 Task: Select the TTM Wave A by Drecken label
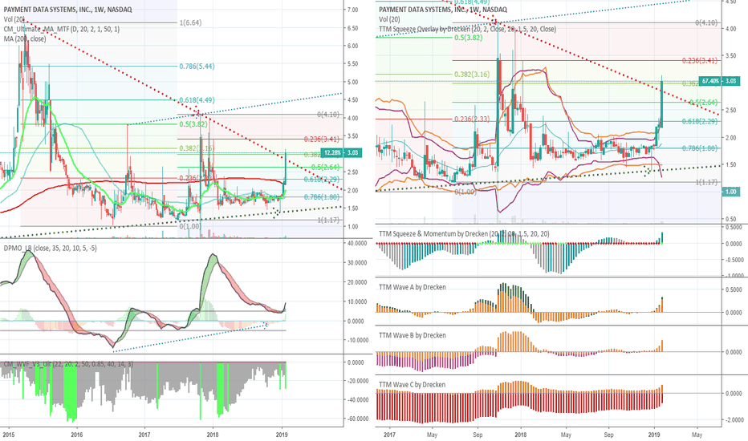413,287
